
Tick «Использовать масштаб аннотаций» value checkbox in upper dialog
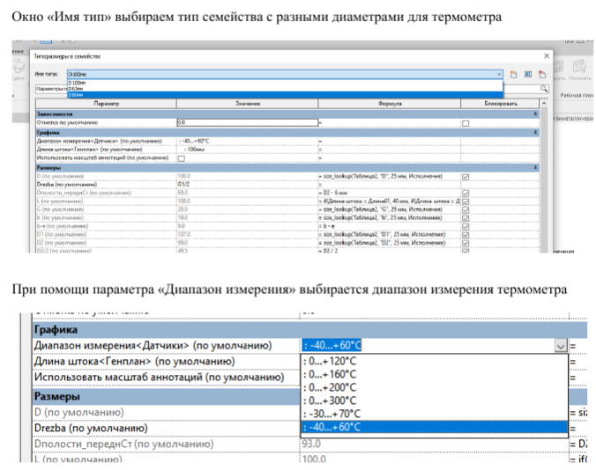[x=182, y=158]
